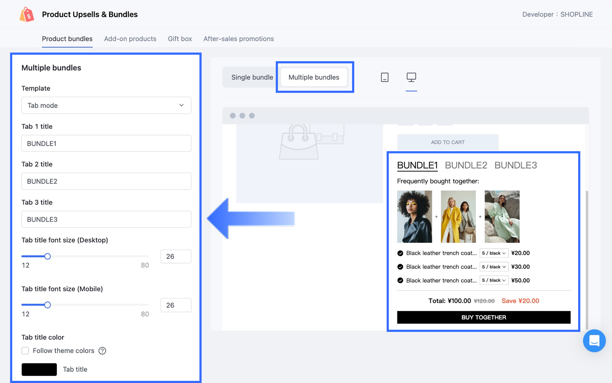Open the Template Tab mode dropdown

click(x=106, y=105)
